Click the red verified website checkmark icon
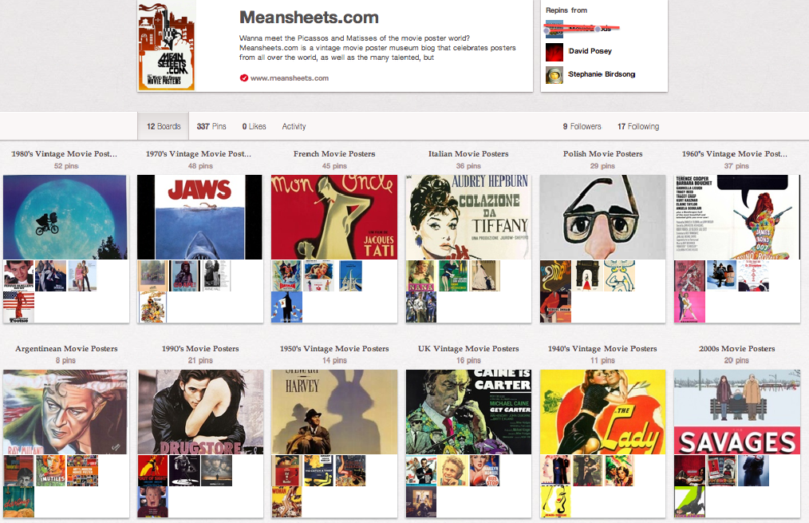 pyautogui.click(x=243, y=78)
